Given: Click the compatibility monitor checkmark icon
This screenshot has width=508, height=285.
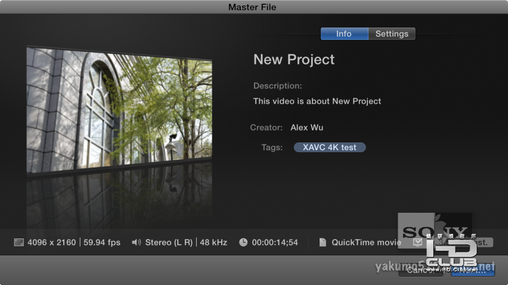Looking at the screenshot, I should point(417,242).
